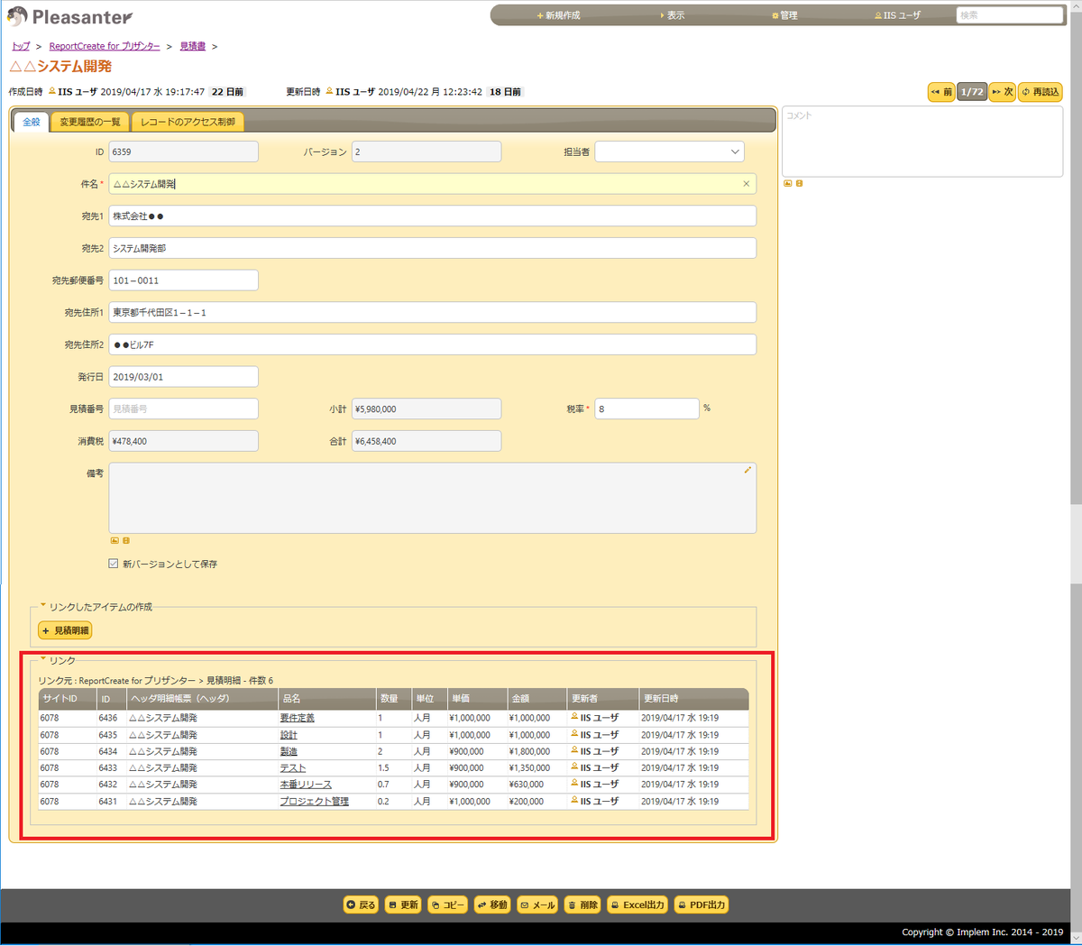
Task: Click the 金額 column header
Action: pos(537,699)
